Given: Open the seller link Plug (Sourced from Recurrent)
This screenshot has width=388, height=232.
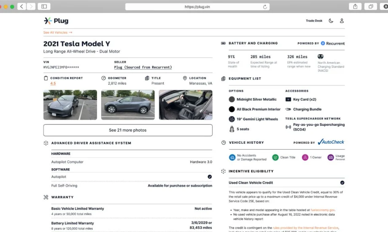Looking at the screenshot, I should click(143, 67).
